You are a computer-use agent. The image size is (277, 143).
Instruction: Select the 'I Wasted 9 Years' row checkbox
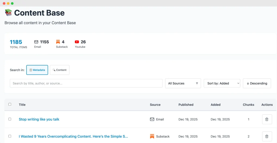click(10, 136)
